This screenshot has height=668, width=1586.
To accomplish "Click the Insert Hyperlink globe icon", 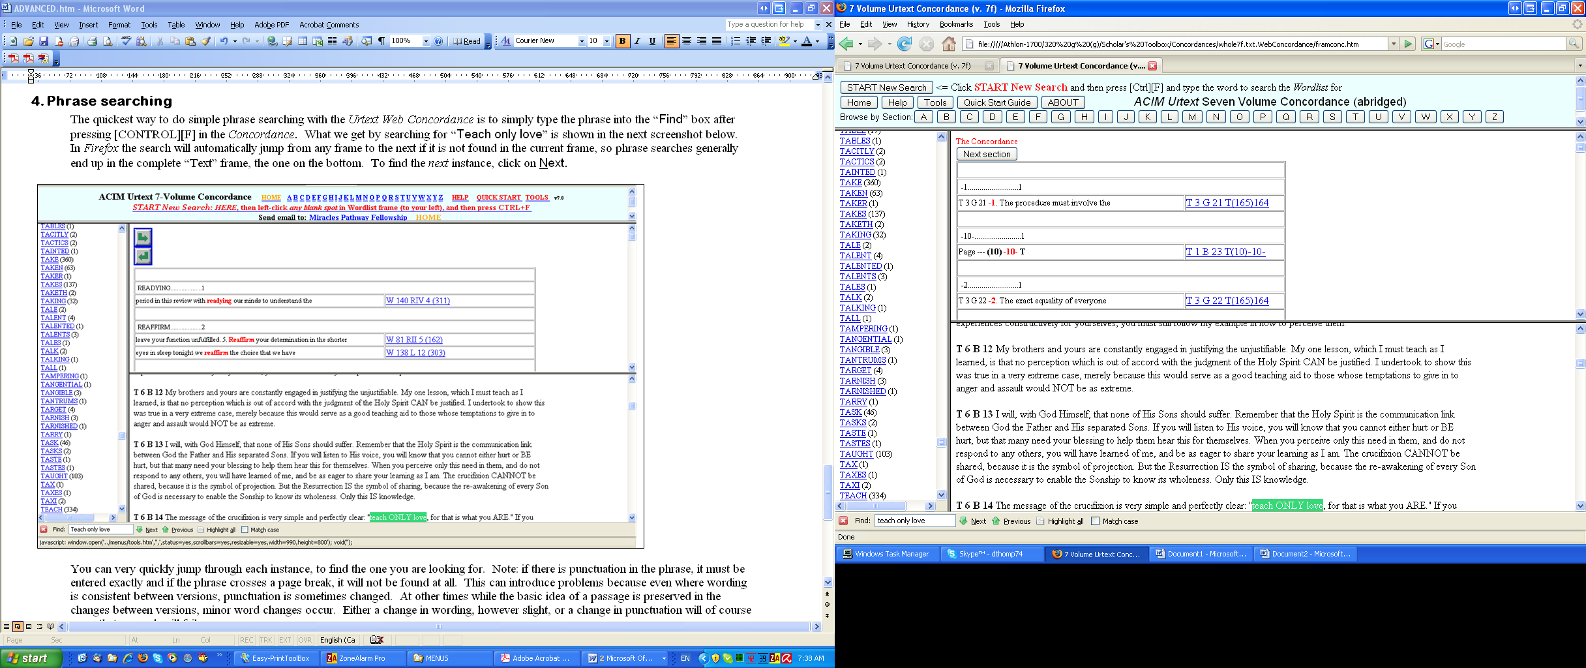I will pyautogui.click(x=273, y=41).
